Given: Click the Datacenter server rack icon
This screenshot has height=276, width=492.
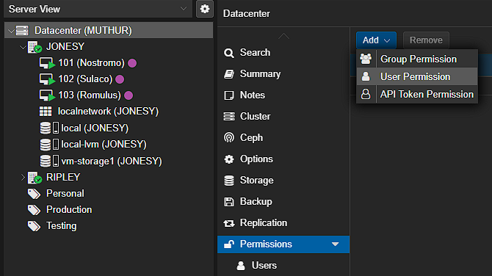Looking at the screenshot, I should [22, 30].
